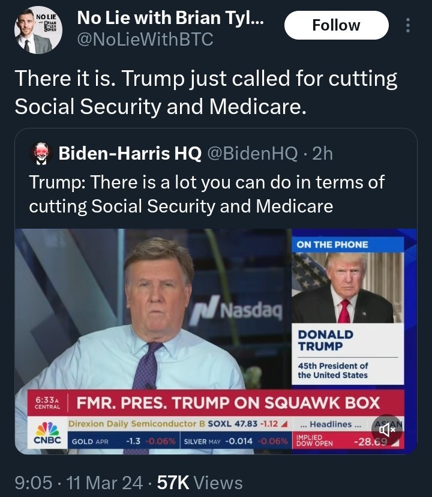
Task: Click the 9:05 post time
Action: coord(32,482)
